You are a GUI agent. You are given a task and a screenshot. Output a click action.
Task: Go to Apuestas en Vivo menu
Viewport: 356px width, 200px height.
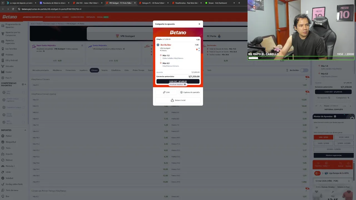click(53, 17)
